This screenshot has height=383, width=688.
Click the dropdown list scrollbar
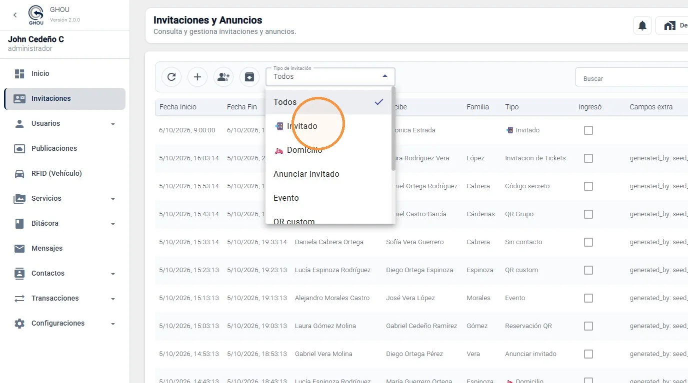(x=393, y=129)
